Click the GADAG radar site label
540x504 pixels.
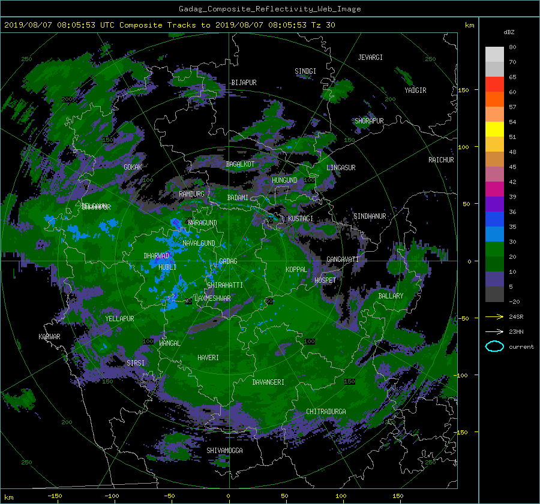tap(228, 261)
